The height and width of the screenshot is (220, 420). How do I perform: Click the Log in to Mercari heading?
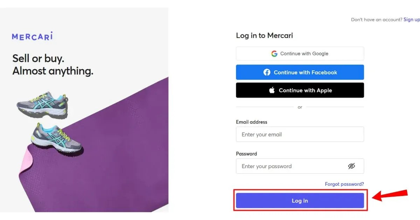point(265,35)
